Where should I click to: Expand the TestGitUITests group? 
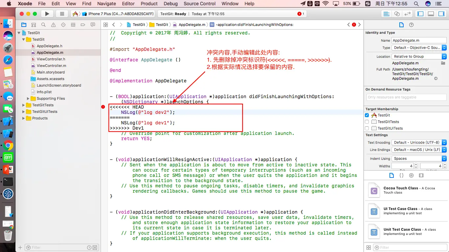[x=24, y=112]
